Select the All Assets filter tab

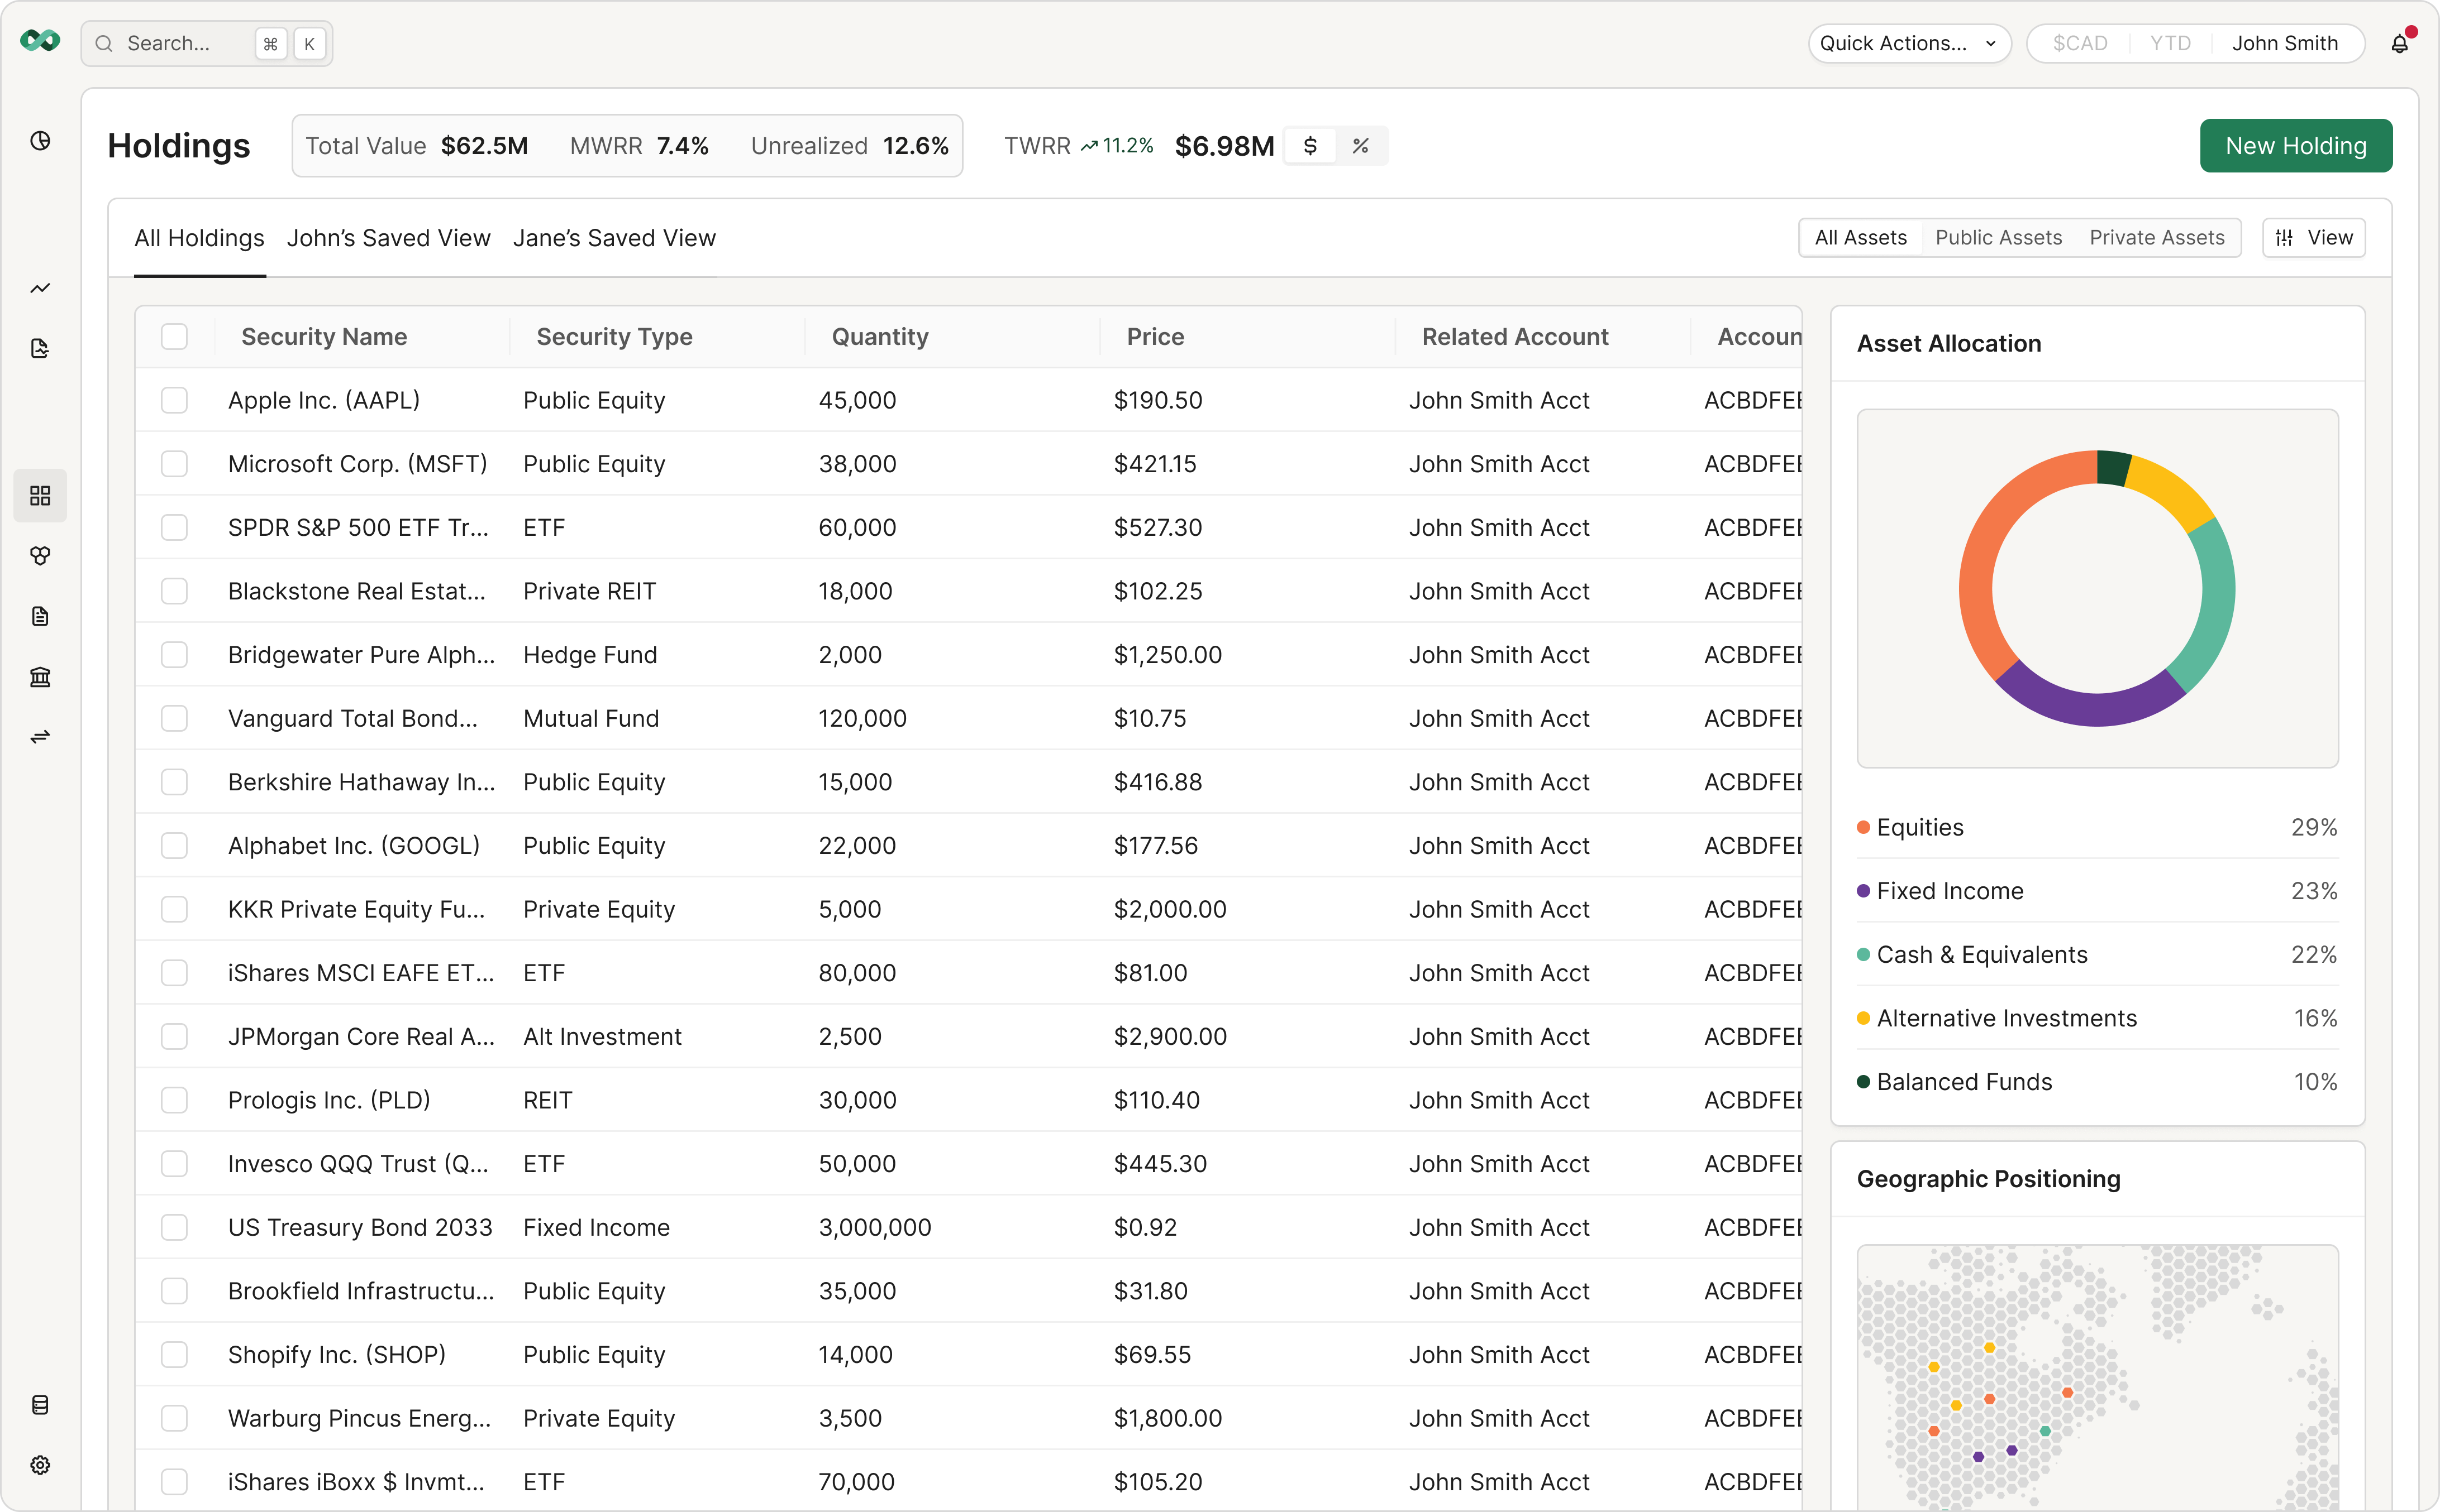(1861, 238)
